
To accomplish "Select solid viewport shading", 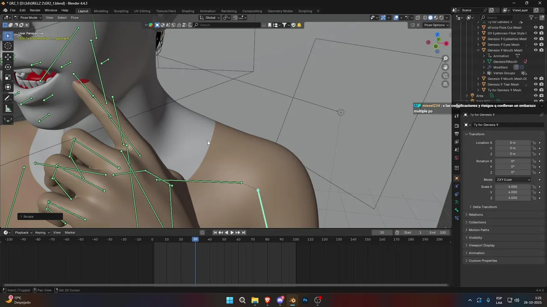I will (430, 18).
